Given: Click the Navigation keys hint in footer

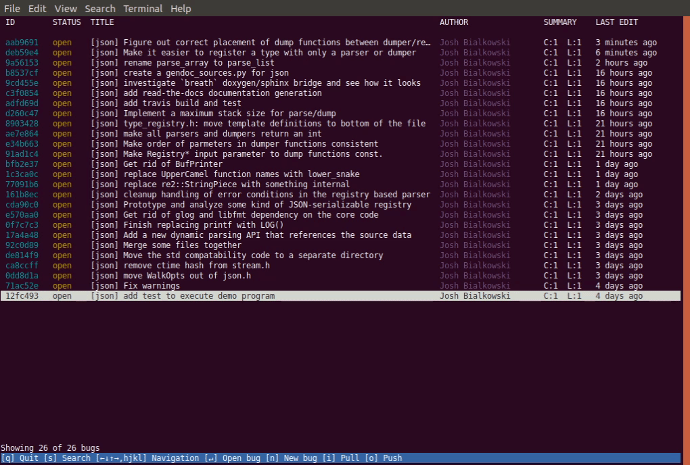Looking at the screenshot, I should click(x=147, y=458).
